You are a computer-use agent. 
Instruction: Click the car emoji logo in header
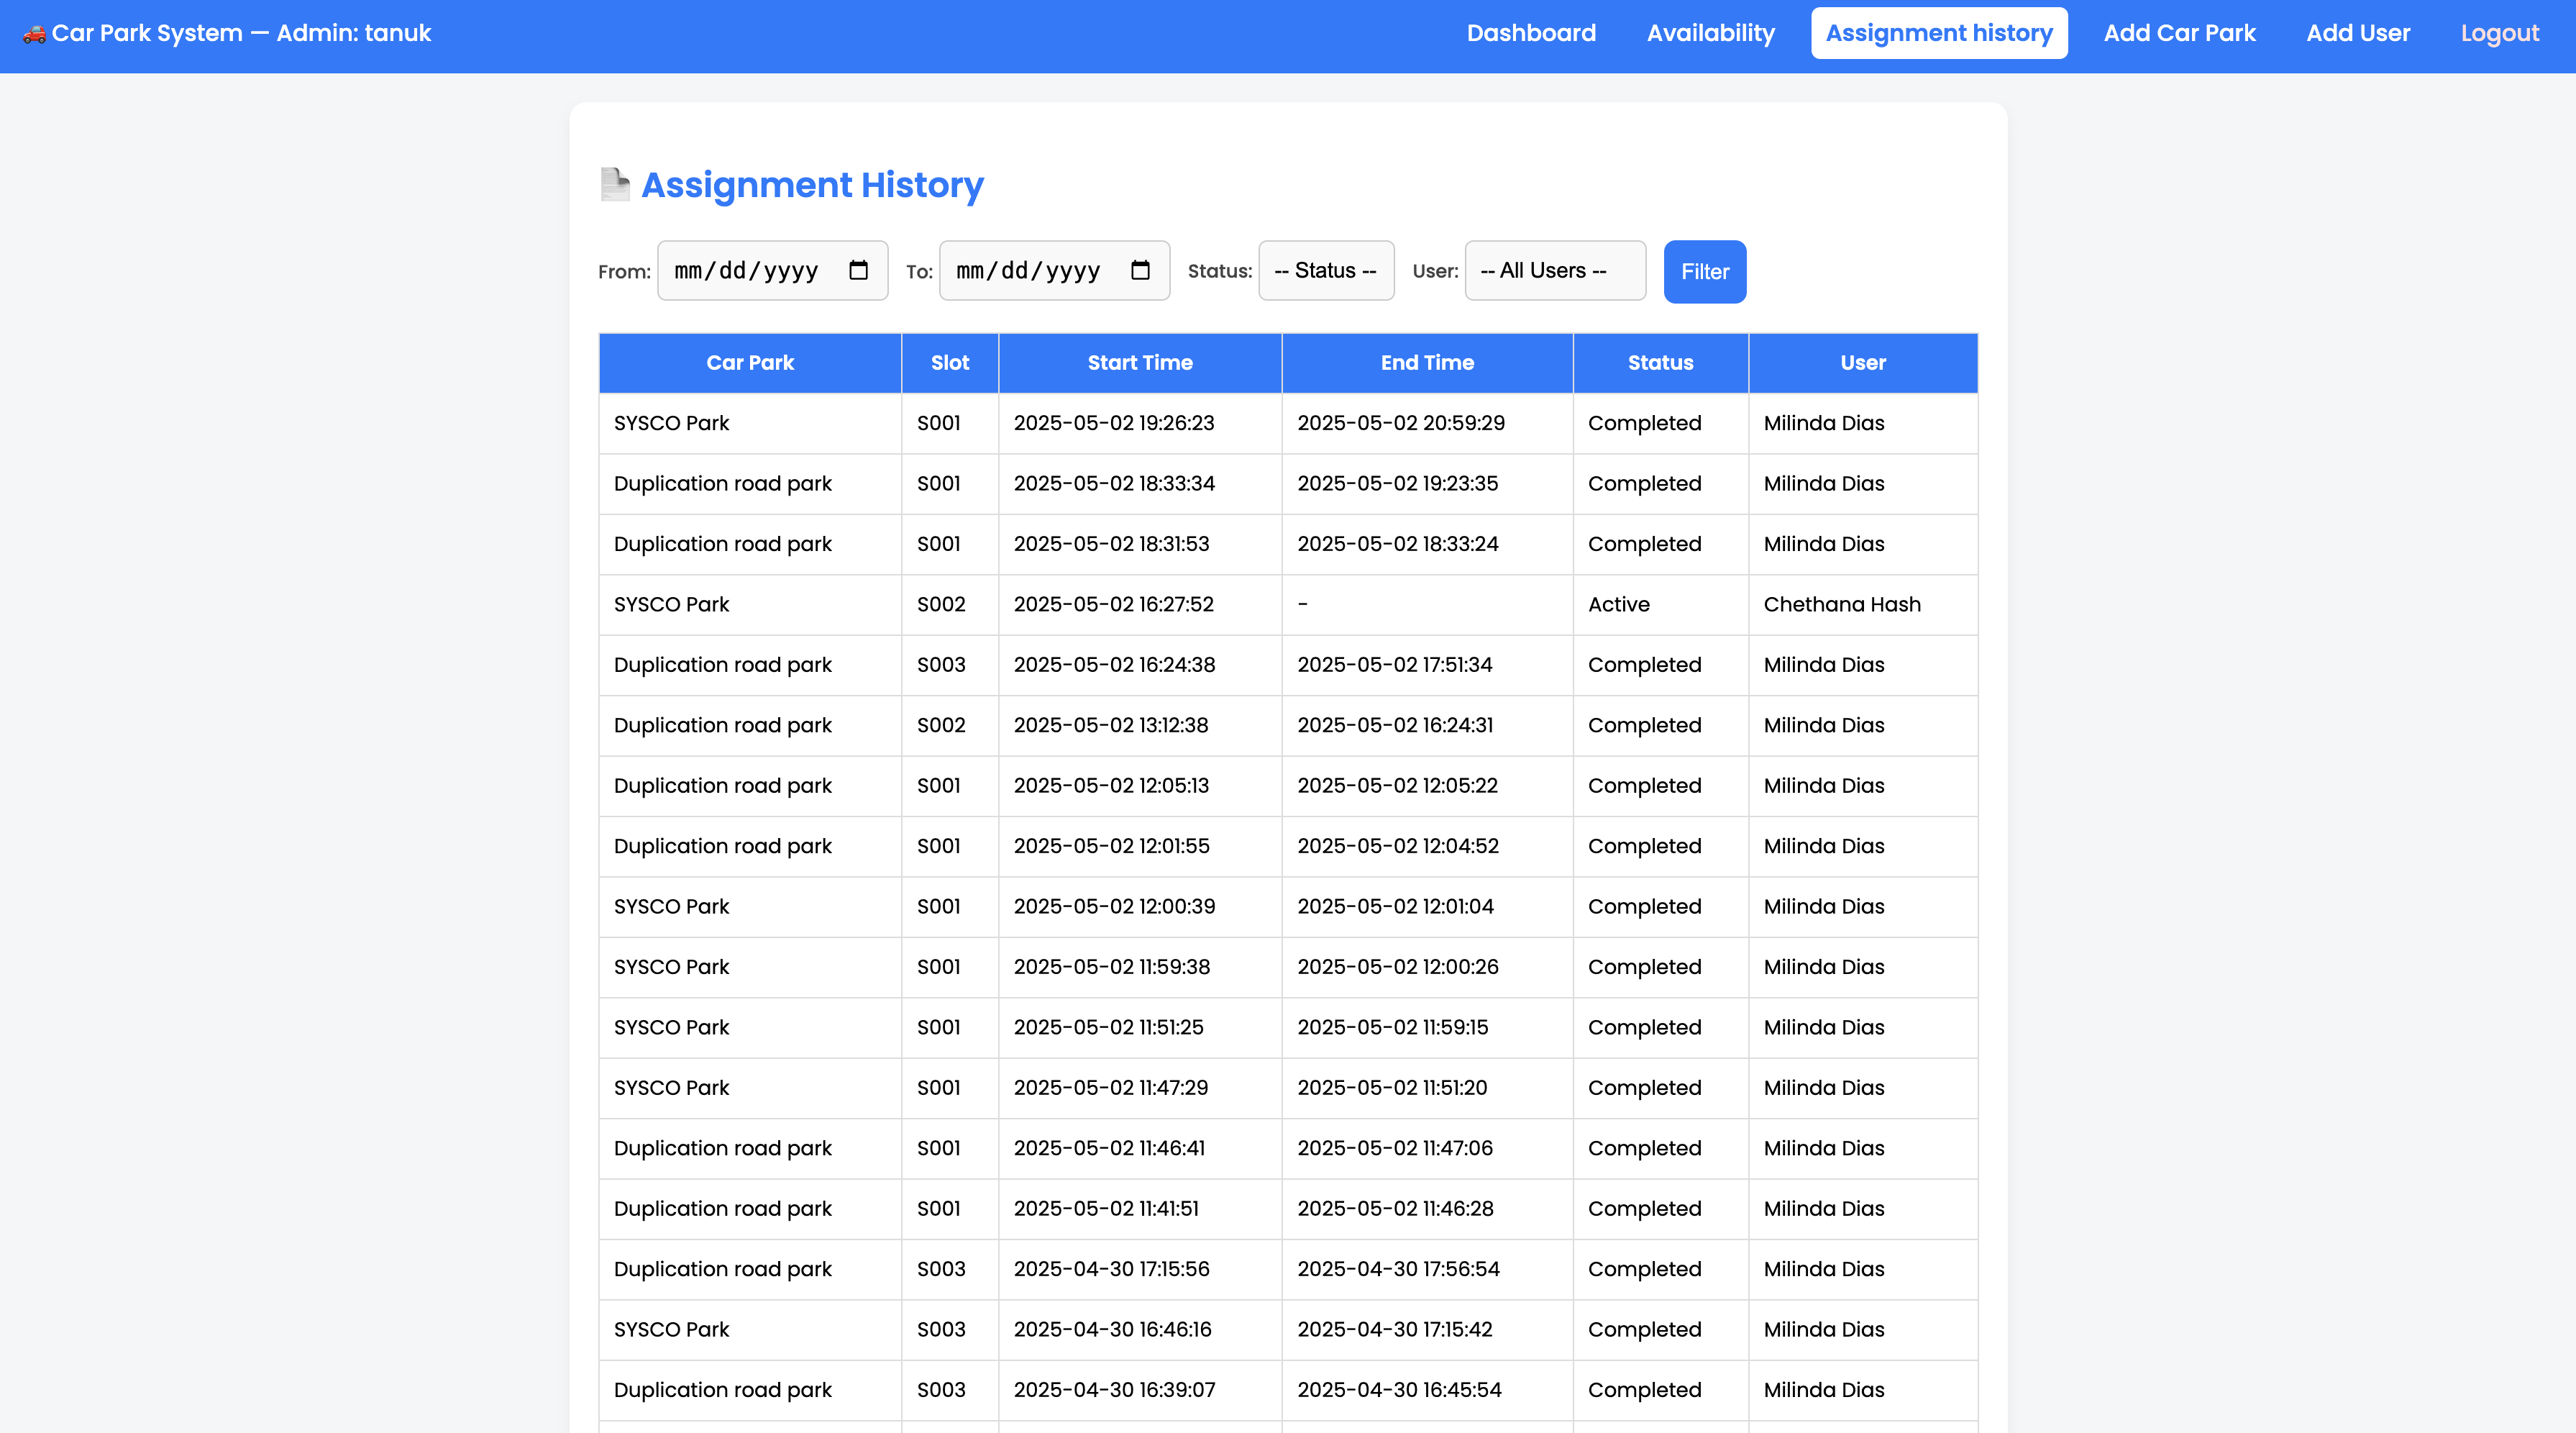coord(35,34)
